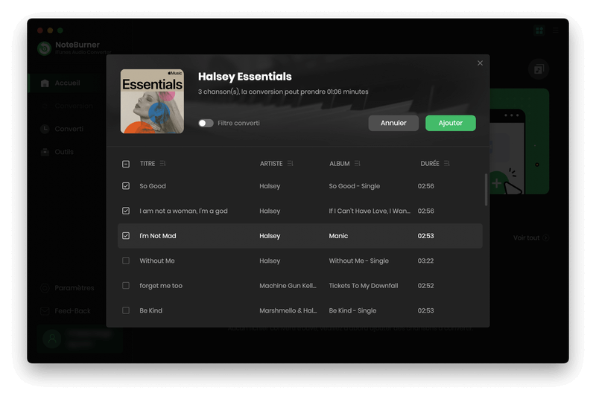Click the Voir tout link

coord(526,237)
